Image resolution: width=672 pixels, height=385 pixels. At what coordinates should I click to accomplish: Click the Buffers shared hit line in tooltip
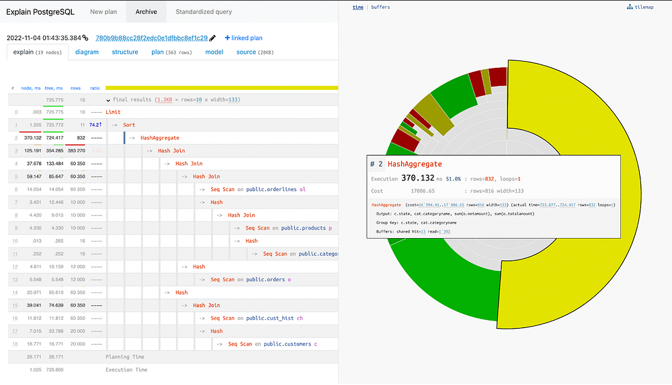point(413,232)
